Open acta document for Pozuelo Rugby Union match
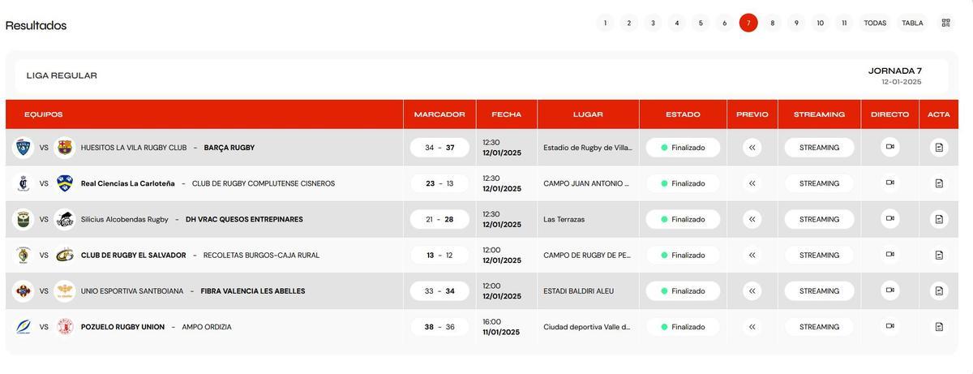 point(939,327)
